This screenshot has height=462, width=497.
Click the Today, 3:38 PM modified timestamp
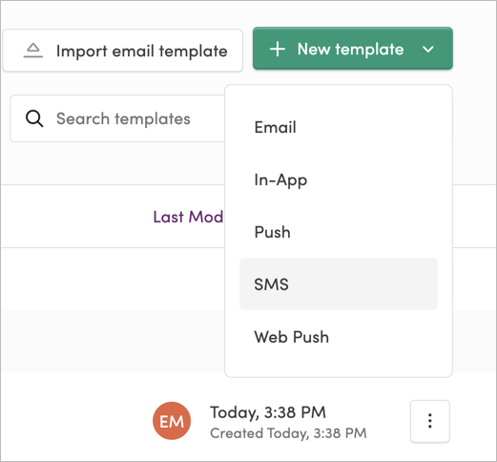pyautogui.click(x=268, y=412)
